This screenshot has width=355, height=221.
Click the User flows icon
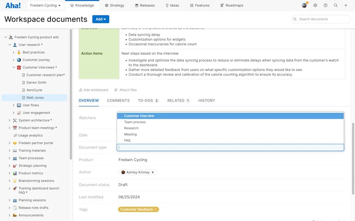19,105
